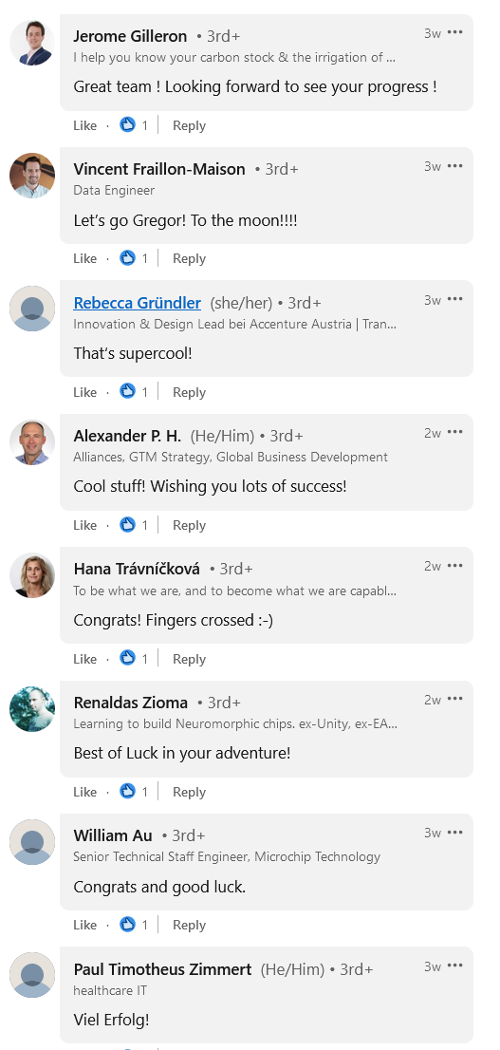Open Rebecca Gründler's profile link
The image size is (500, 1050).
(x=138, y=303)
